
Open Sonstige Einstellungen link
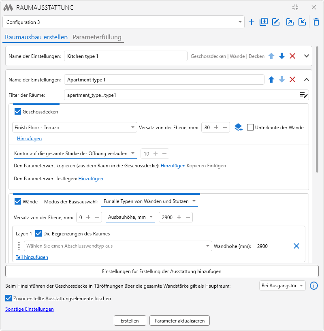(29, 309)
